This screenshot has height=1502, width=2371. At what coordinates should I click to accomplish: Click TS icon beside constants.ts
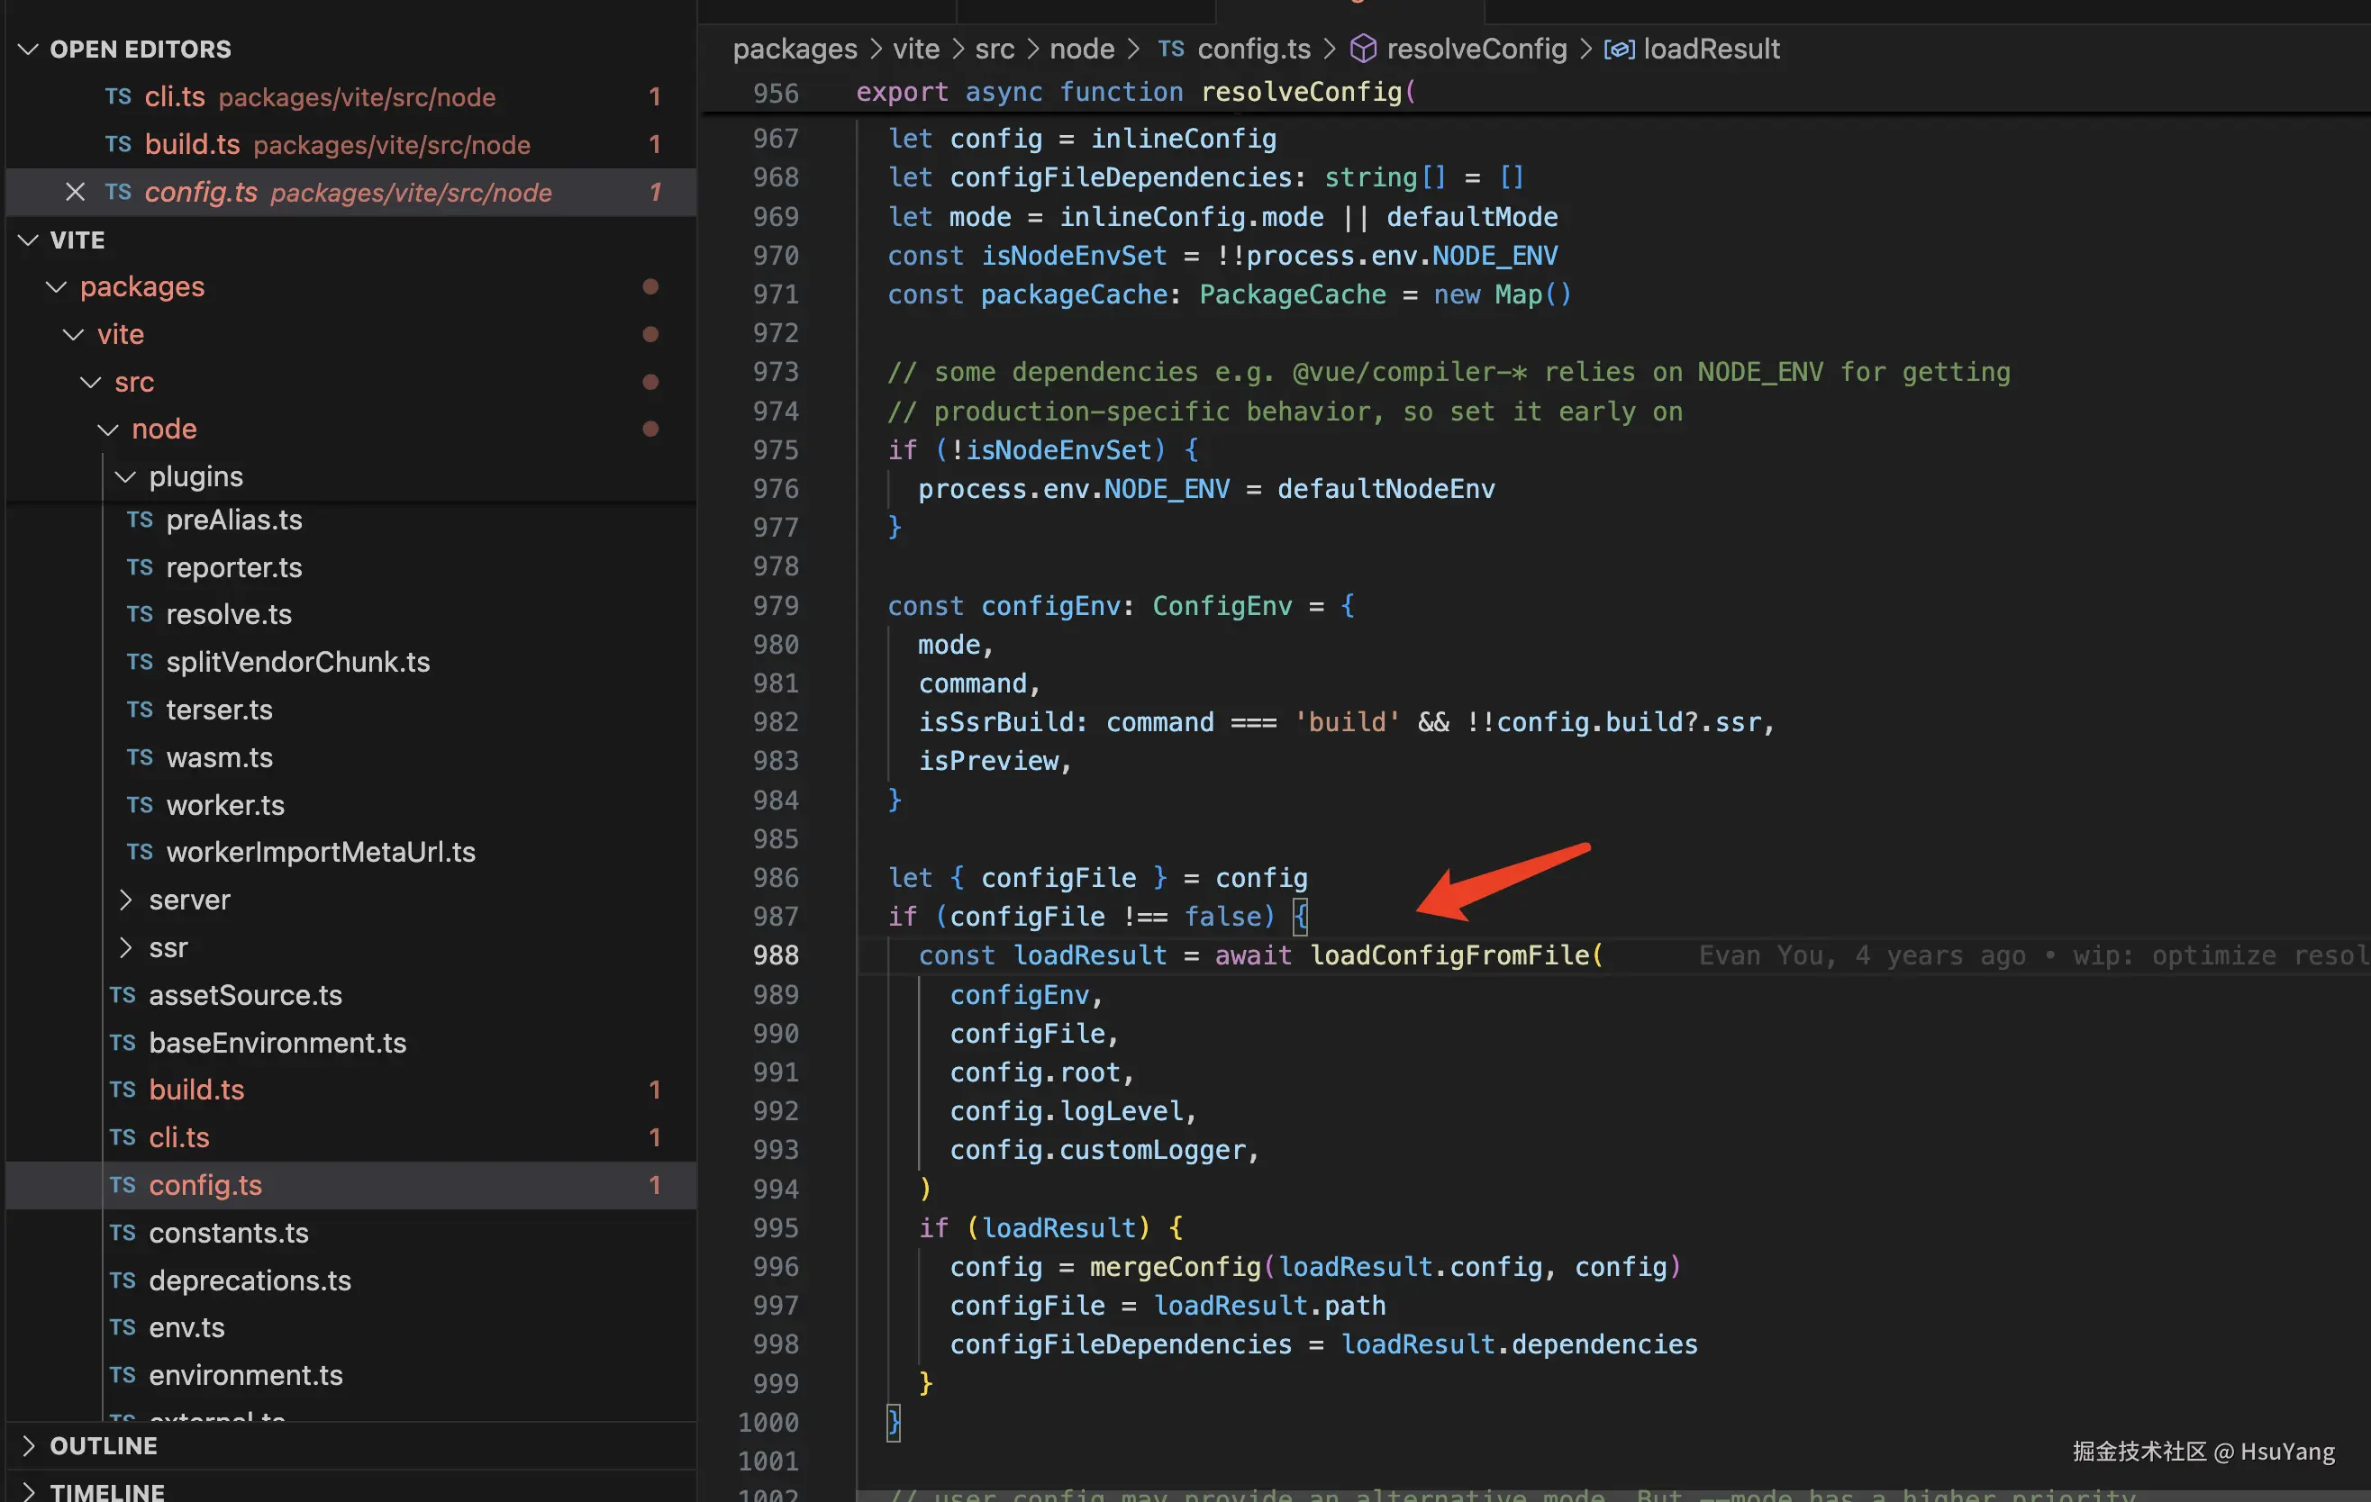coord(123,1233)
